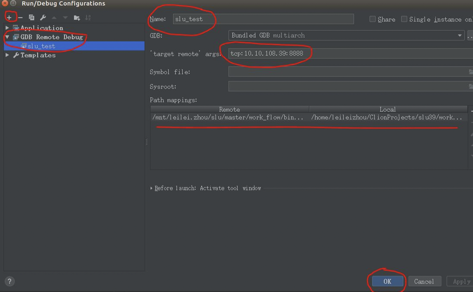Move configuration down arrow
The height and width of the screenshot is (292, 473).
65,18
